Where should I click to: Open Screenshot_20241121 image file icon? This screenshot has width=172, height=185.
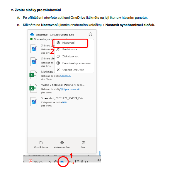click(x=34, y=102)
